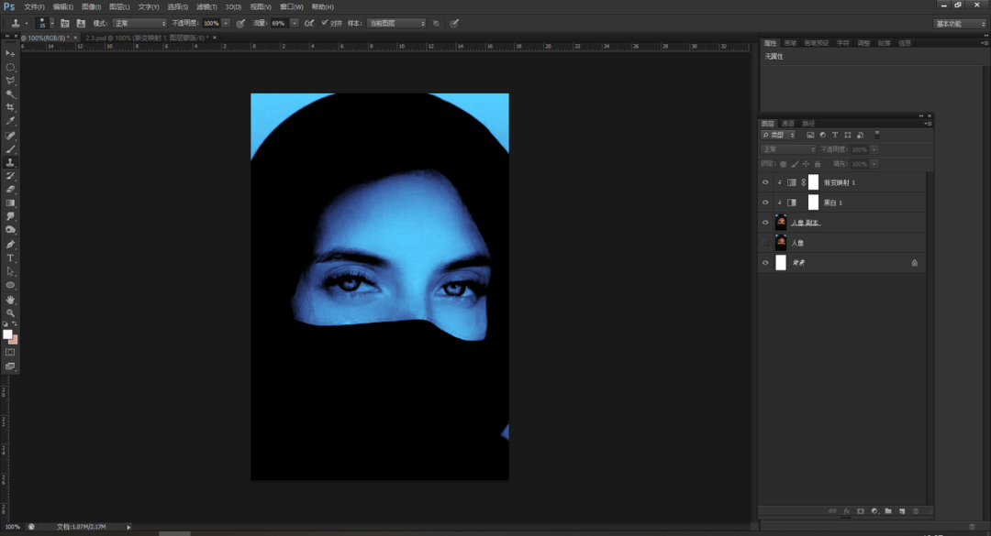Create a new layer group

[x=888, y=511]
